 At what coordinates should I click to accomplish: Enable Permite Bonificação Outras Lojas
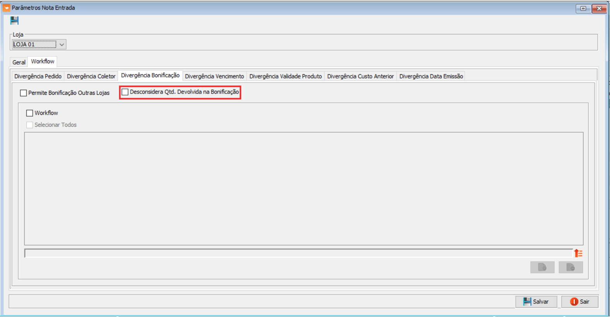point(24,93)
